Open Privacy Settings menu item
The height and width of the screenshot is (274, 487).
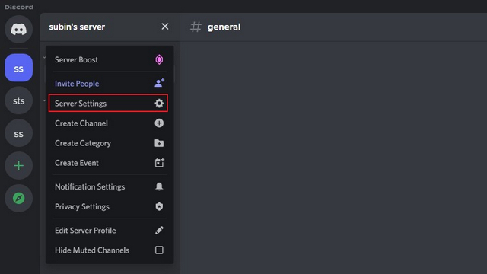[109, 206]
